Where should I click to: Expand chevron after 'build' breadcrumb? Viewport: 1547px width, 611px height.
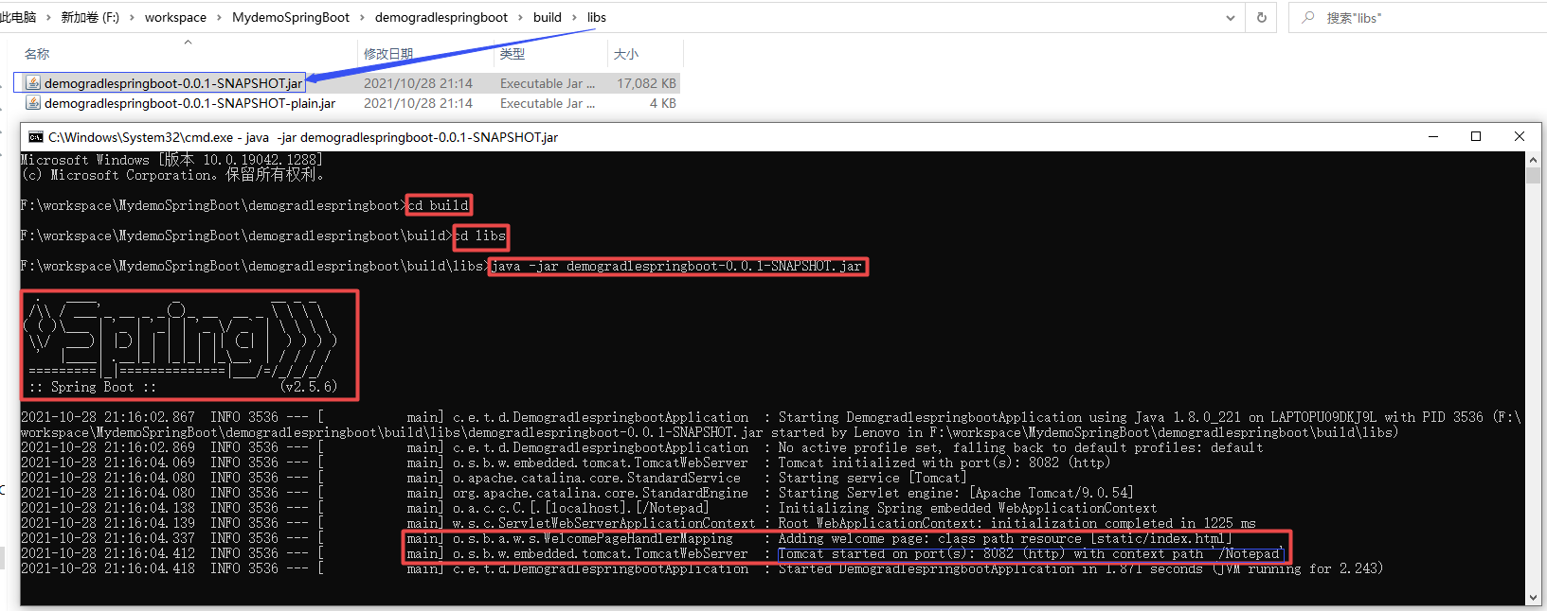click(574, 17)
